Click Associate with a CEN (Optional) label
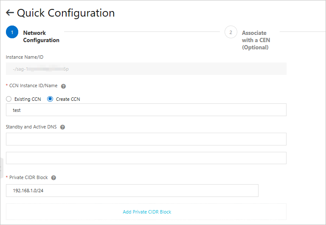Screen dimensions: 326x225 (256, 40)
